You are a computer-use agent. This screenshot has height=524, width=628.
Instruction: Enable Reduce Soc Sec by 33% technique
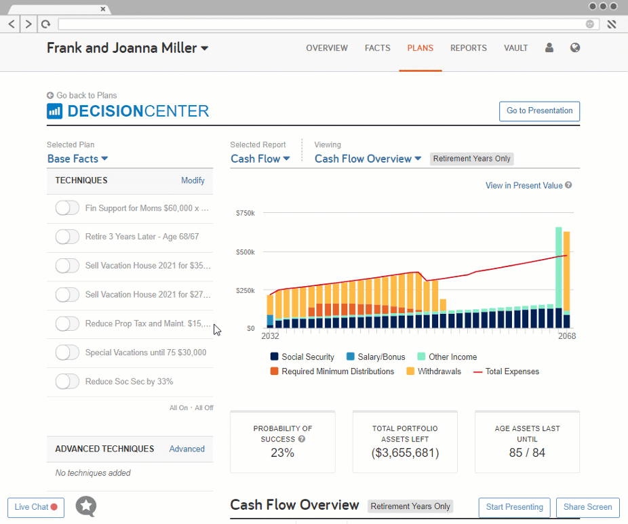67,381
